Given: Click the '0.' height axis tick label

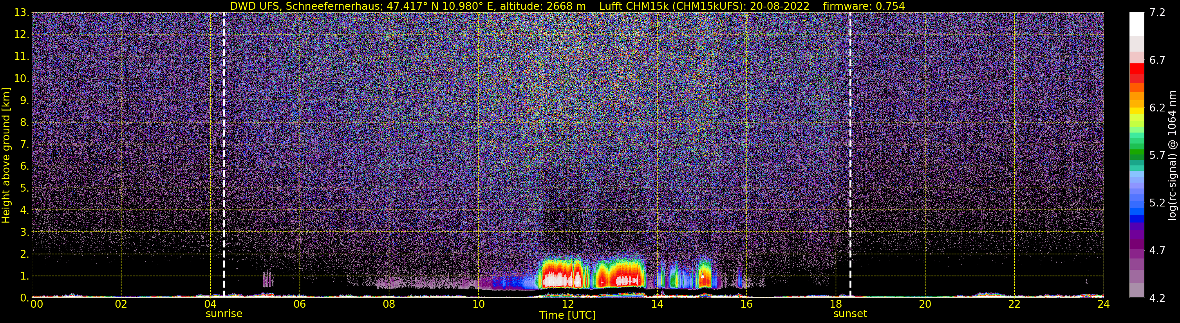Looking at the screenshot, I should 24,298.
